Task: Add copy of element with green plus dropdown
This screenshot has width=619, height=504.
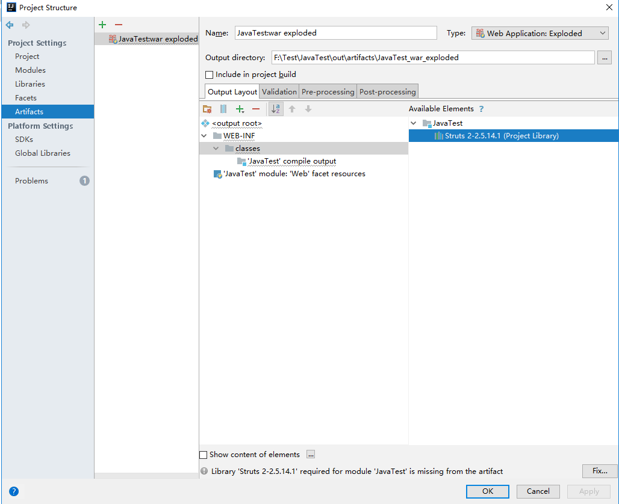Action: (x=240, y=109)
